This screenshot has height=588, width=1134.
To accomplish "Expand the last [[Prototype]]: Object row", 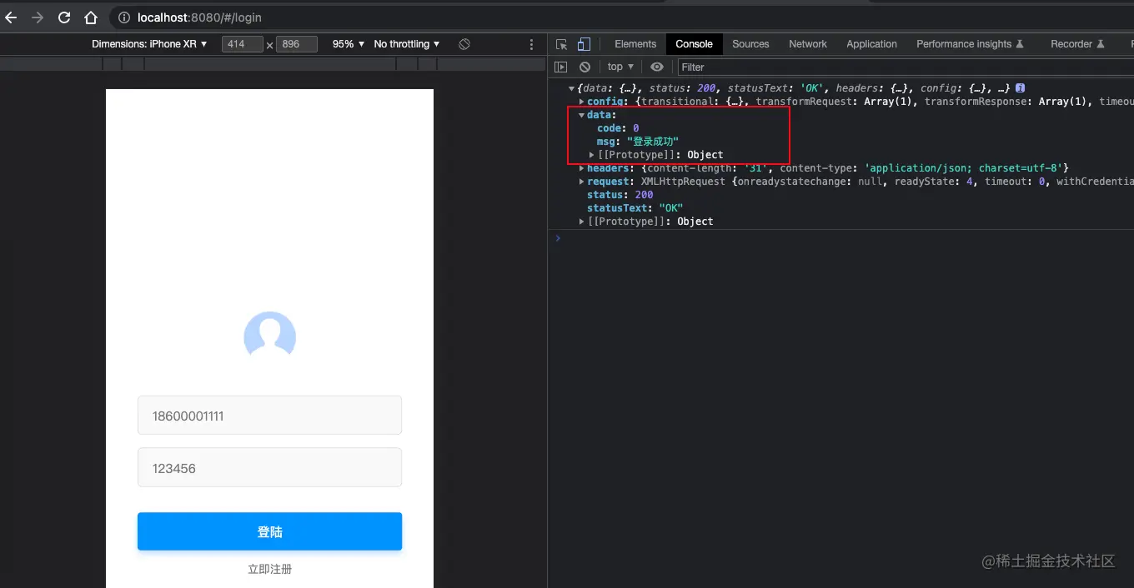I will coord(582,222).
